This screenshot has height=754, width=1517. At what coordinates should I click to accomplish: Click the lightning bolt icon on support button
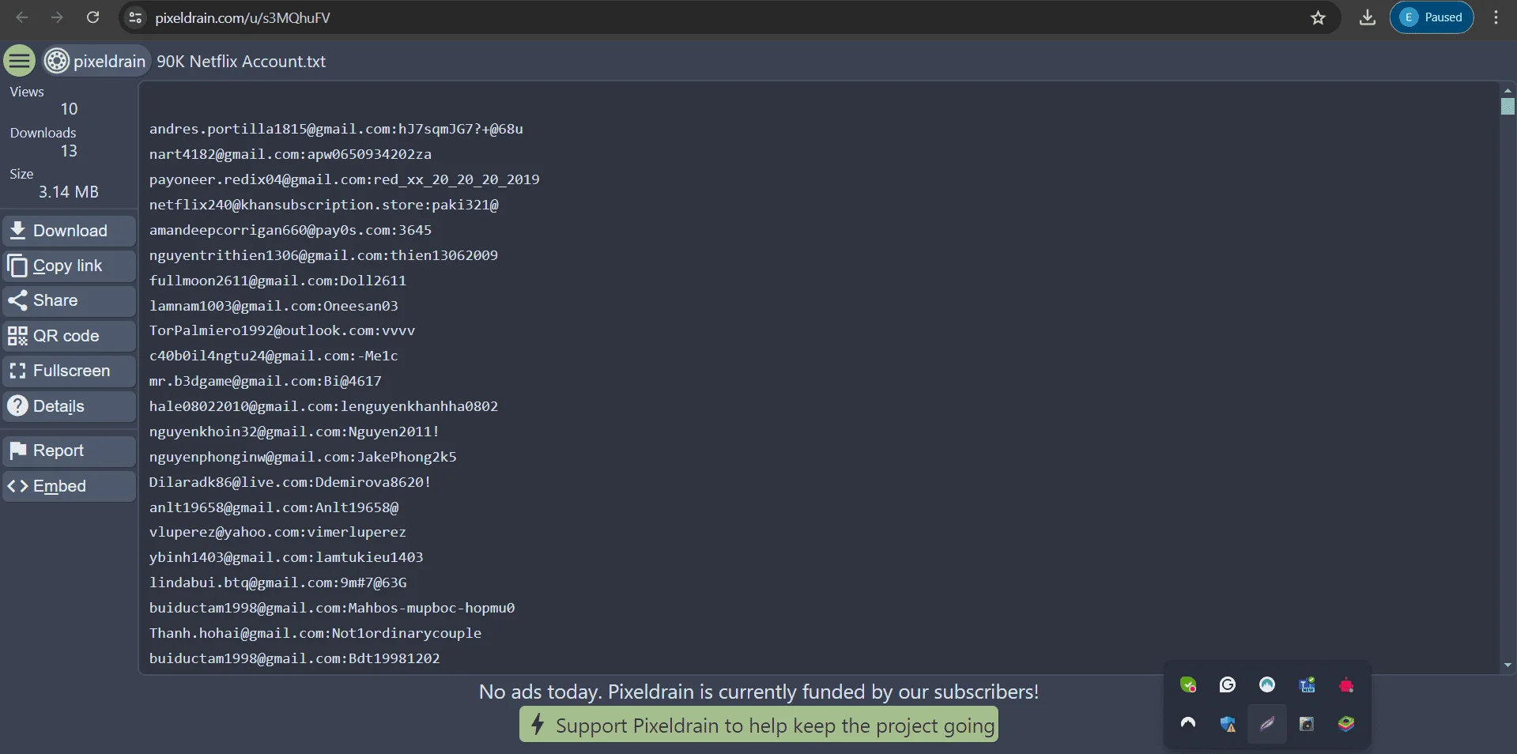pos(538,724)
